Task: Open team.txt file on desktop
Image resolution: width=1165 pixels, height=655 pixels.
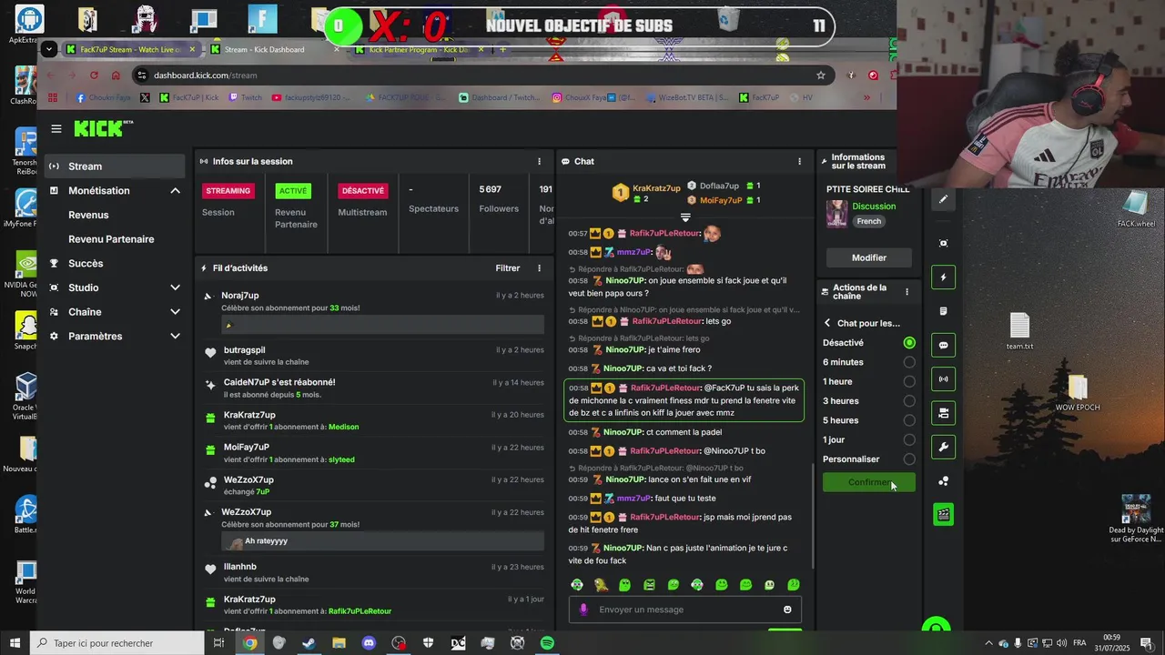Action: tap(1019, 332)
